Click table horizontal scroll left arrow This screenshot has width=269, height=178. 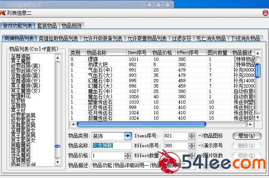coord(73,124)
